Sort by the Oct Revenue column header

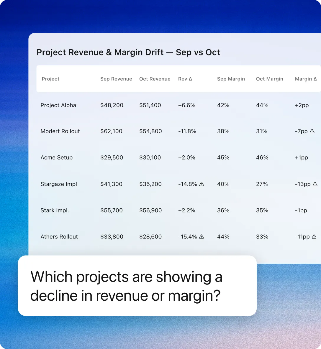[x=155, y=79]
